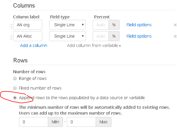Focus the Min rows input
This screenshot has width=177, height=128.
coord(34,122)
